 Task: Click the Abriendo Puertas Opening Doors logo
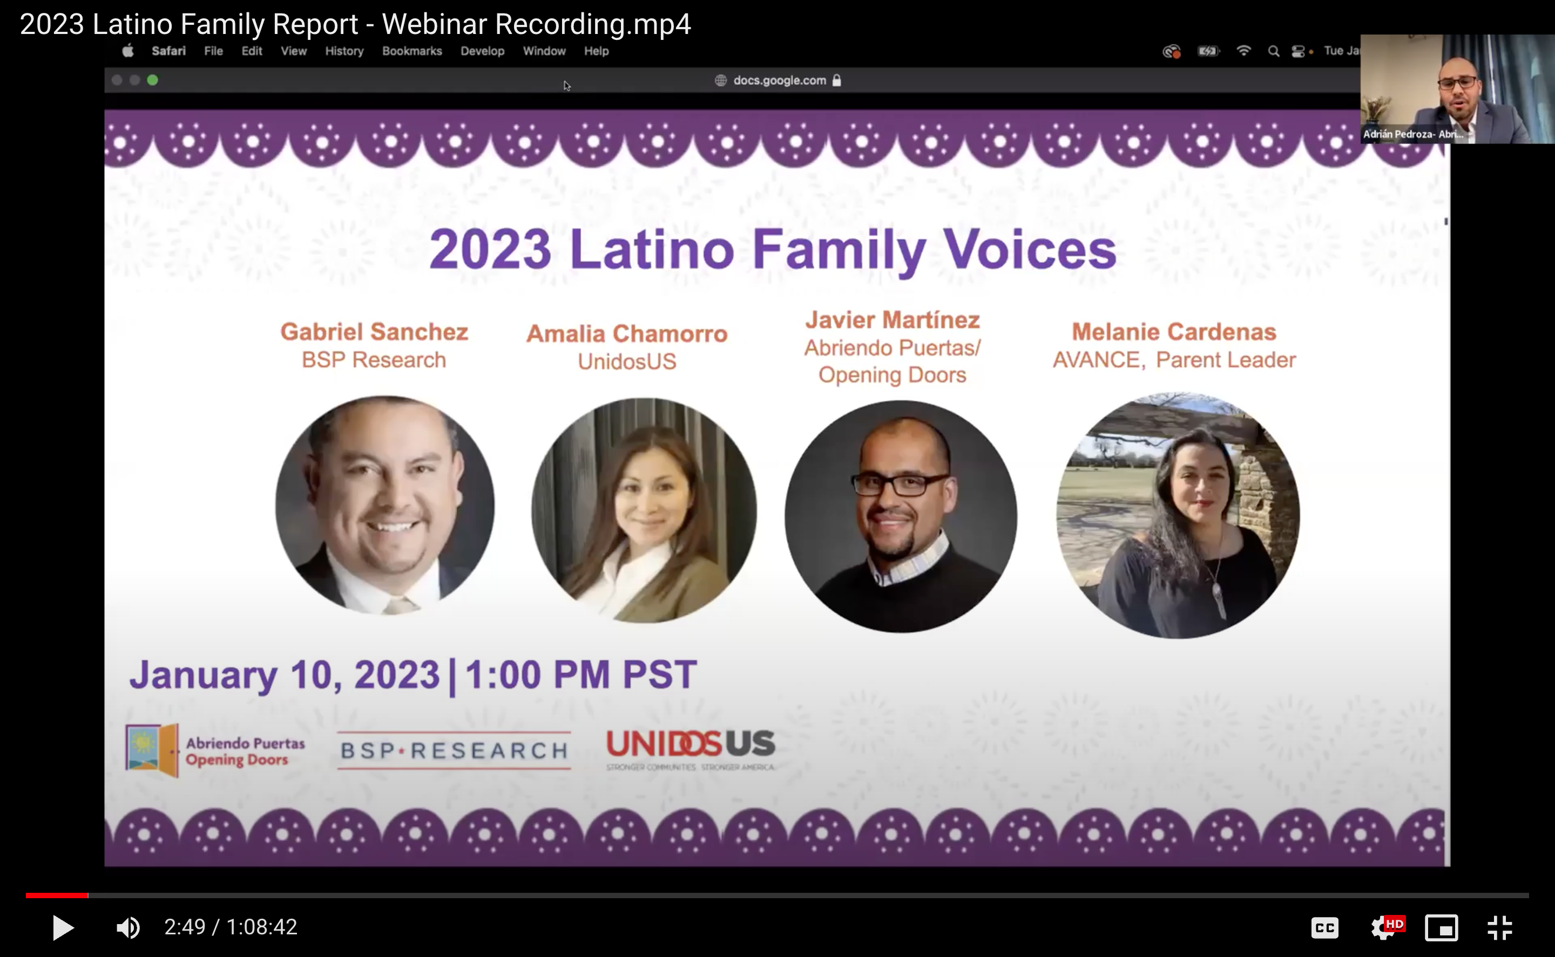tap(215, 751)
